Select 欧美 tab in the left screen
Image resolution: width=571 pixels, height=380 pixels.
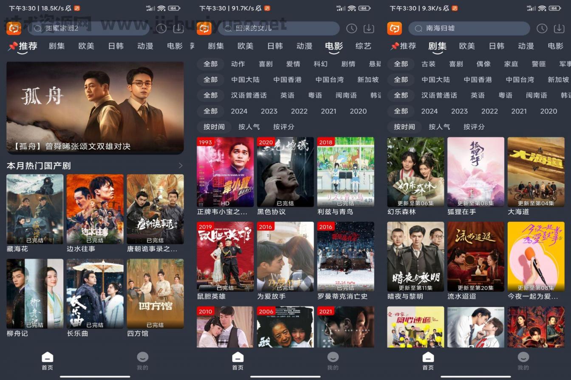86,46
